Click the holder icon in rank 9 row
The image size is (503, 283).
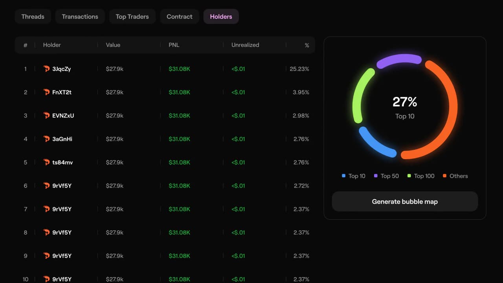pos(46,256)
